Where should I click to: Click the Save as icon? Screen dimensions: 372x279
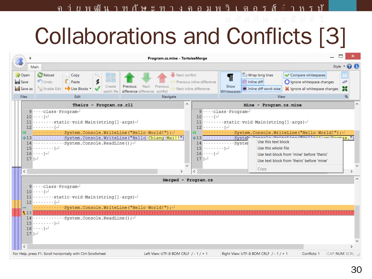18,89
